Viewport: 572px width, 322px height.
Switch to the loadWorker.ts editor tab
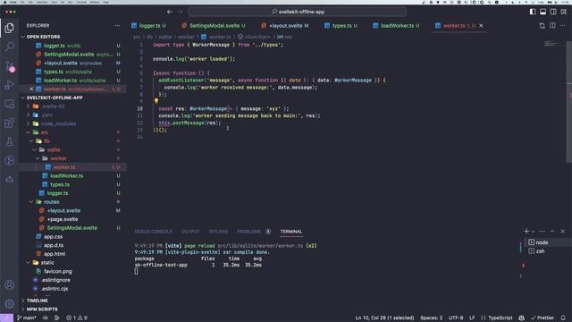(x=396, y=26)
